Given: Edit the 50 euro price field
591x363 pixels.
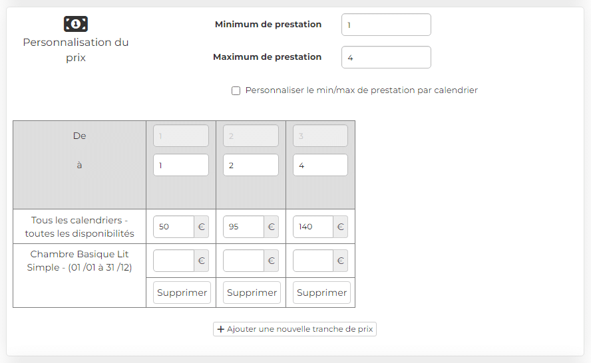Looking at the screenshot, I should (x=174, y=227).
